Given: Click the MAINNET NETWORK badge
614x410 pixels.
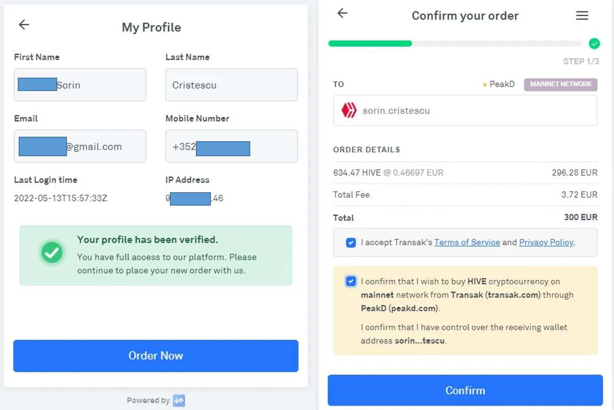Looking at the screenshot, I should click(561, 84).
